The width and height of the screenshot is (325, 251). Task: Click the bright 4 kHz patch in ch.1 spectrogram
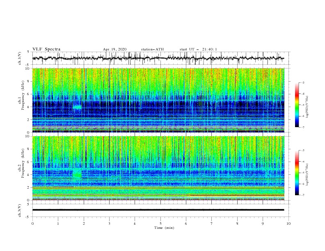tap(77, 107)
